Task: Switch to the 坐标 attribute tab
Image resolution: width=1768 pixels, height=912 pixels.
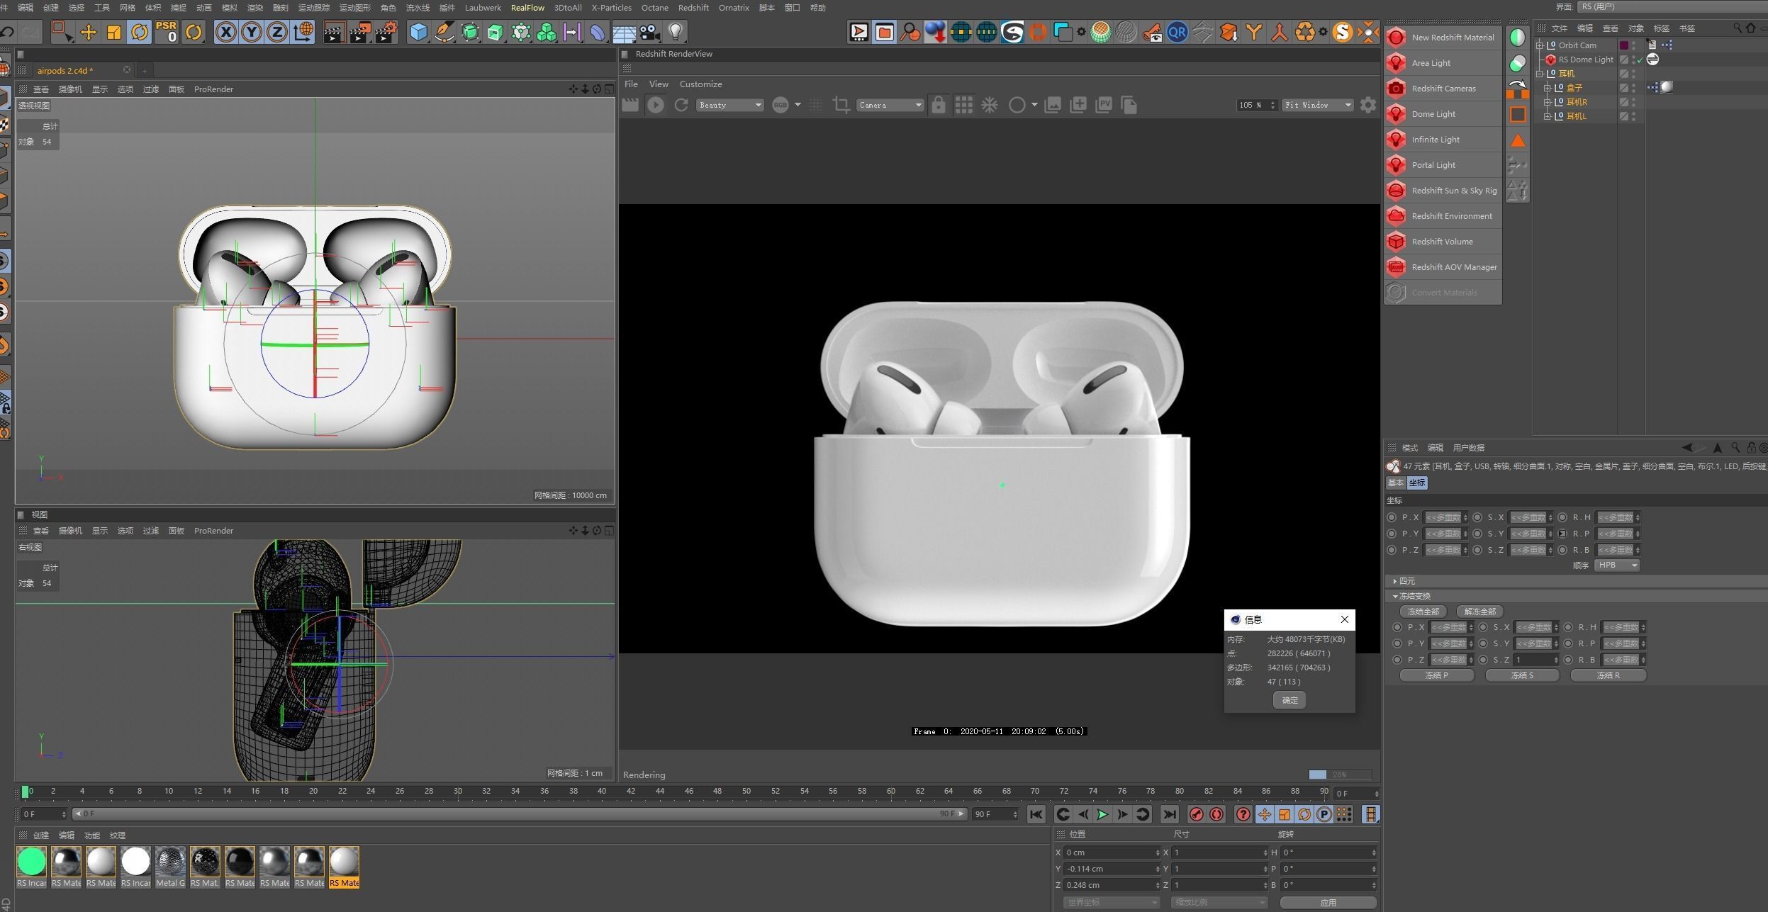Action: (1417, 483)
